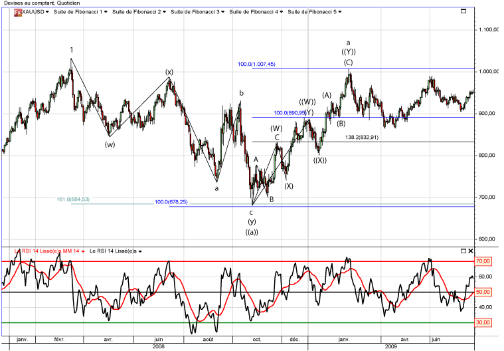Close the RSI indicator panel
Screen dimensions: 504x351
[x=471, y=251]
